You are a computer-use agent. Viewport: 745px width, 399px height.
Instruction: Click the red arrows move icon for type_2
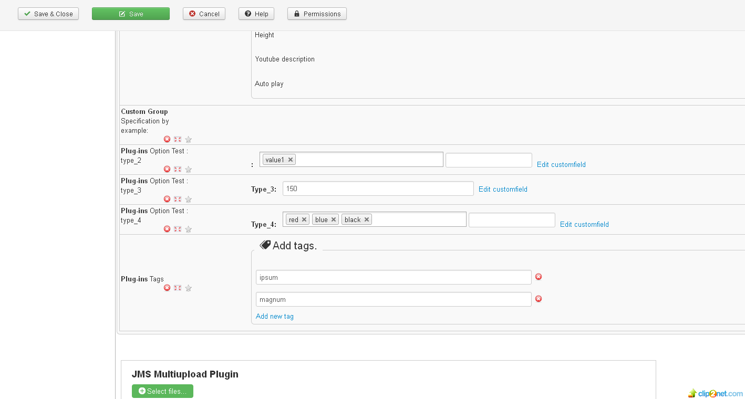tap(178, 169)
